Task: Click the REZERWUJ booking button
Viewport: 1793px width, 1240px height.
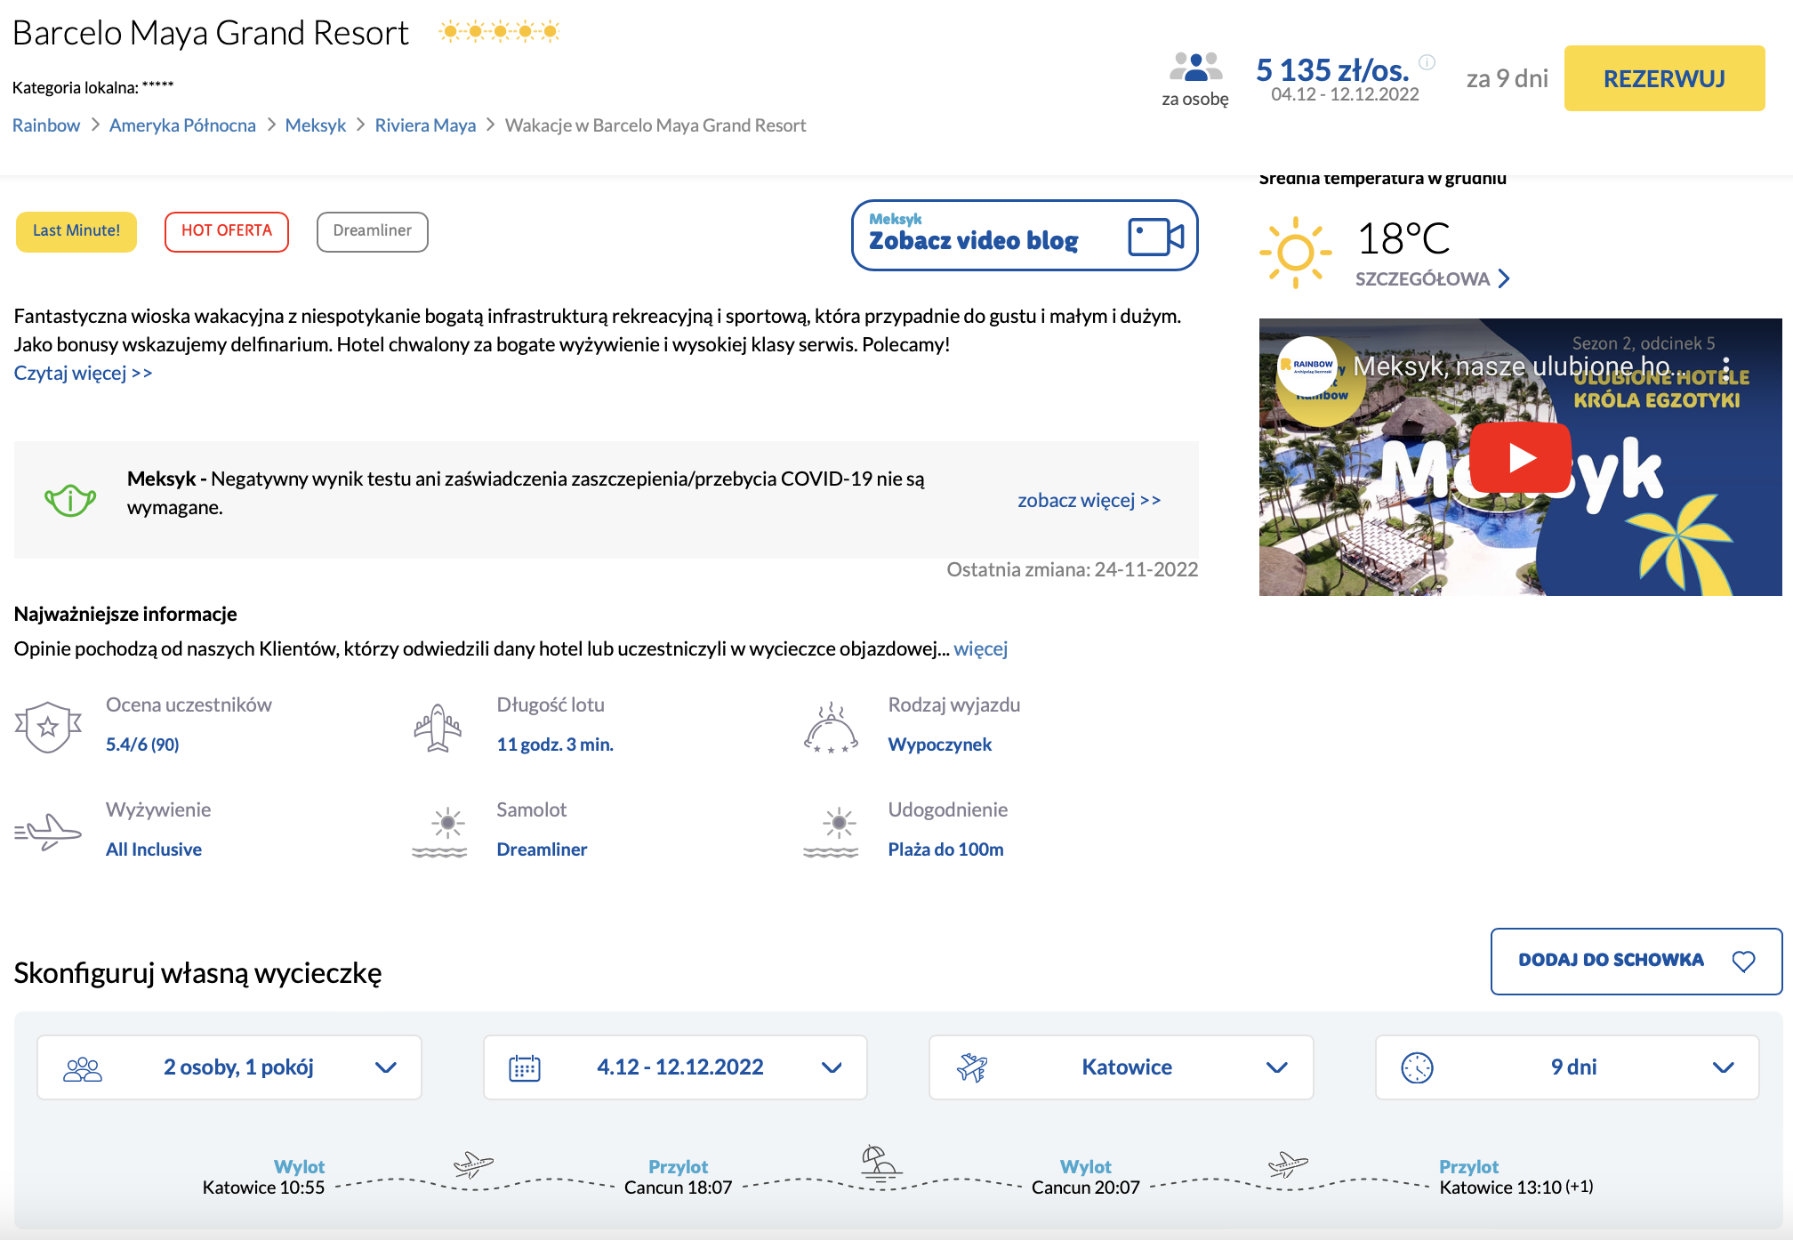Action: click(1664, 78)
